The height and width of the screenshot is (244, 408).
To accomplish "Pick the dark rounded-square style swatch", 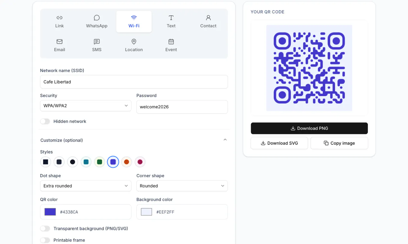I will click(x=59, y=162).
